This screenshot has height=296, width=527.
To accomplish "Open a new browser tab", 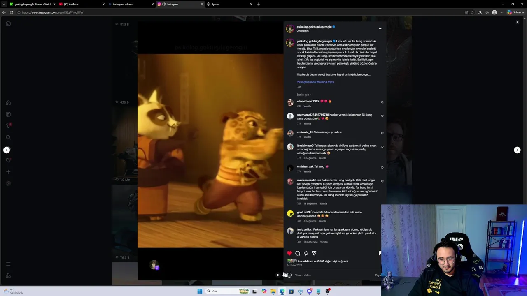I will [x=259, y=4].
